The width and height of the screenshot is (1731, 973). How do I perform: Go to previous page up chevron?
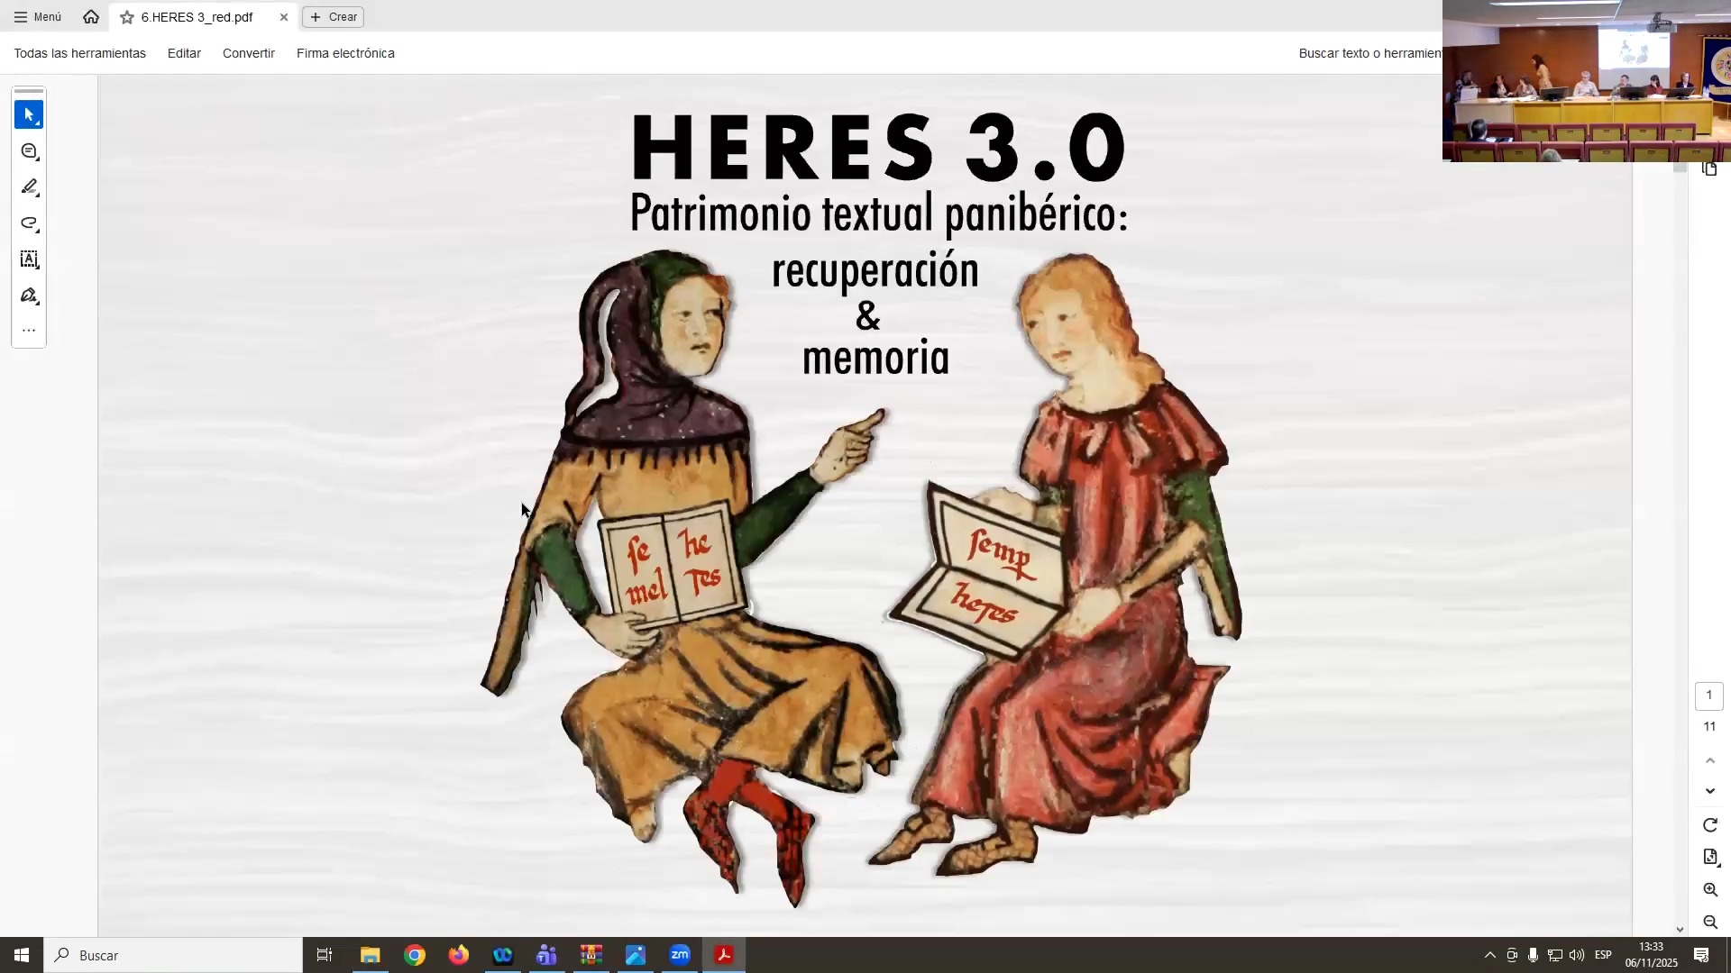click(1709, 761)
